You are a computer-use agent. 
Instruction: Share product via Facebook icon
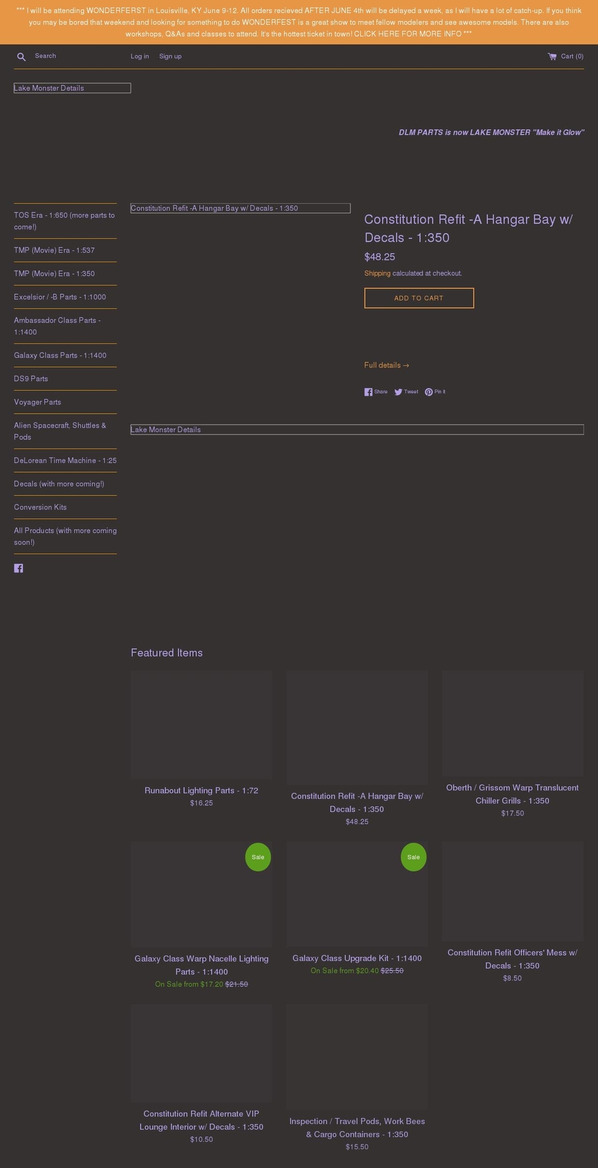[368, 392]
